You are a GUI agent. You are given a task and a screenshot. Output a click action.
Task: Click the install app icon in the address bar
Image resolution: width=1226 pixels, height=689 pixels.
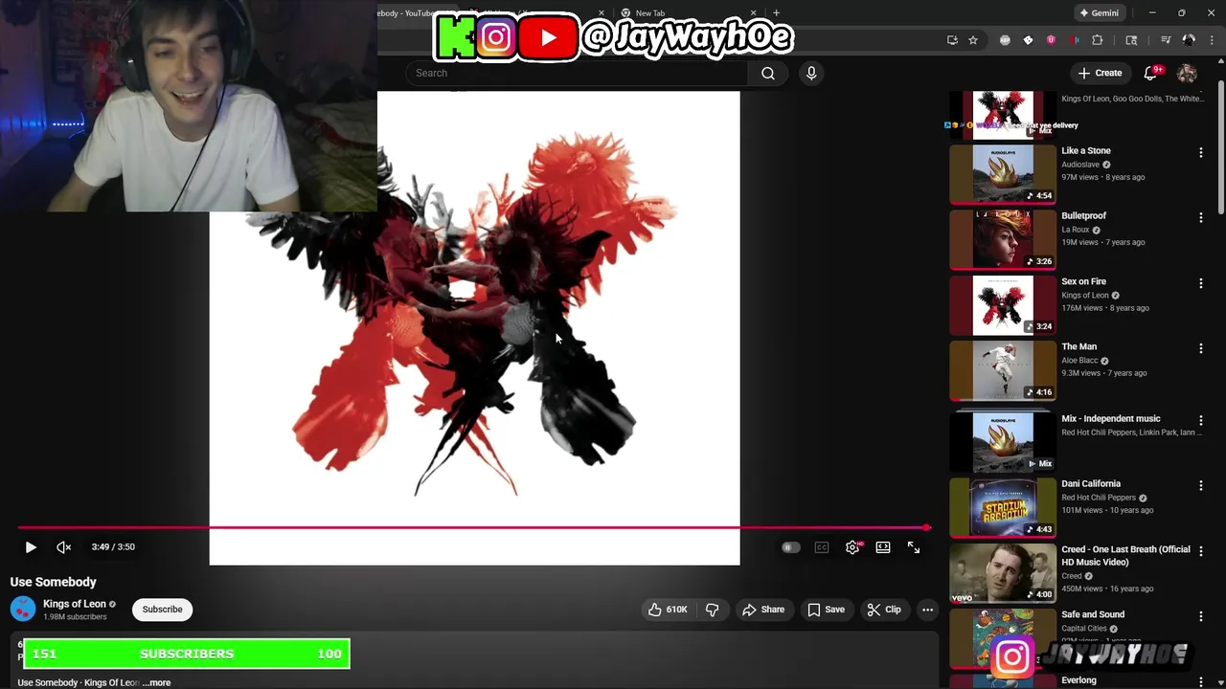[x=952, y=40]
